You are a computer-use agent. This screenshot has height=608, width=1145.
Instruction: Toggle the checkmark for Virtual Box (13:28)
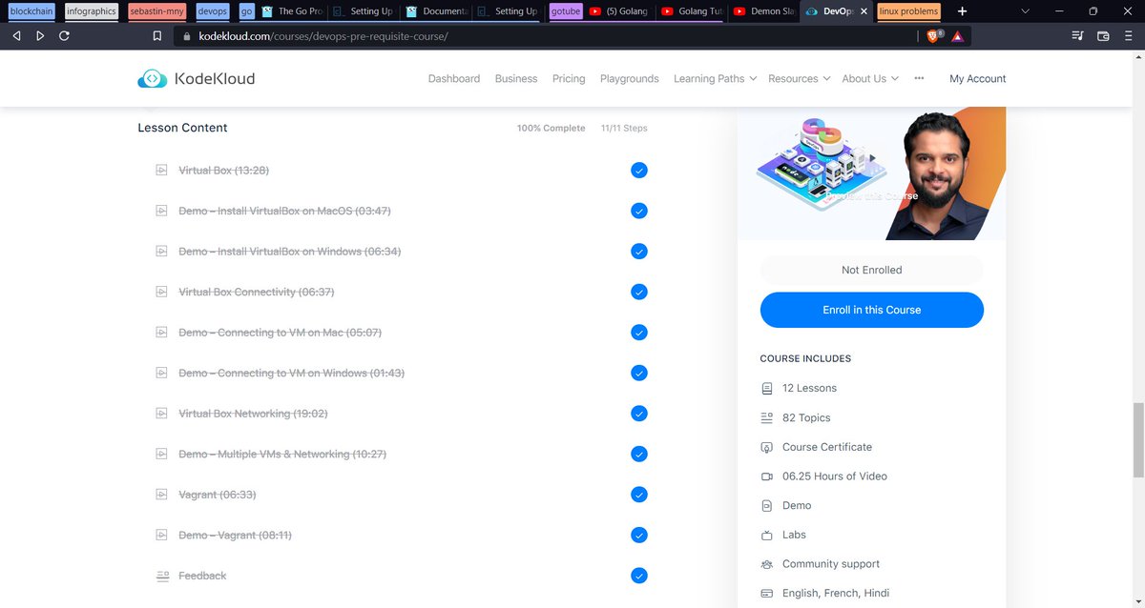(x=639, y=171)
